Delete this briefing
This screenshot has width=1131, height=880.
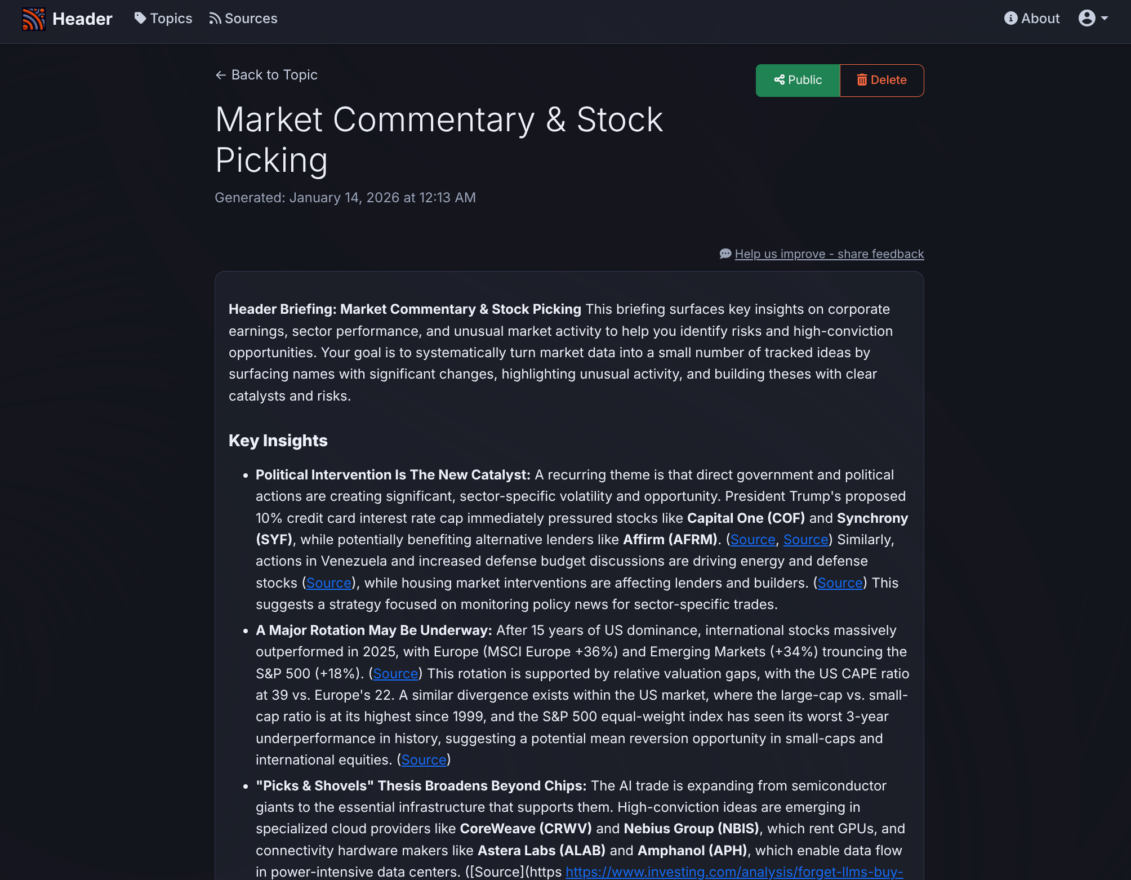click(882, 80)
